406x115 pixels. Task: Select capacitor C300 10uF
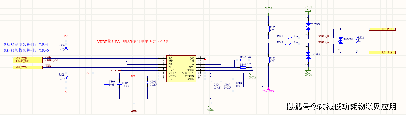click(x=106, y=84)
